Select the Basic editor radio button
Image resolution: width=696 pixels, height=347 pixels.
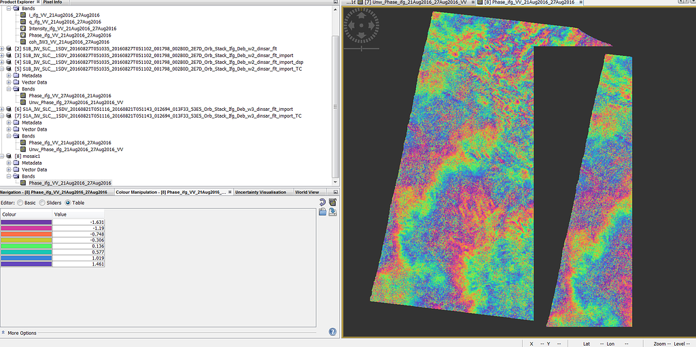(x=20, y=203)
